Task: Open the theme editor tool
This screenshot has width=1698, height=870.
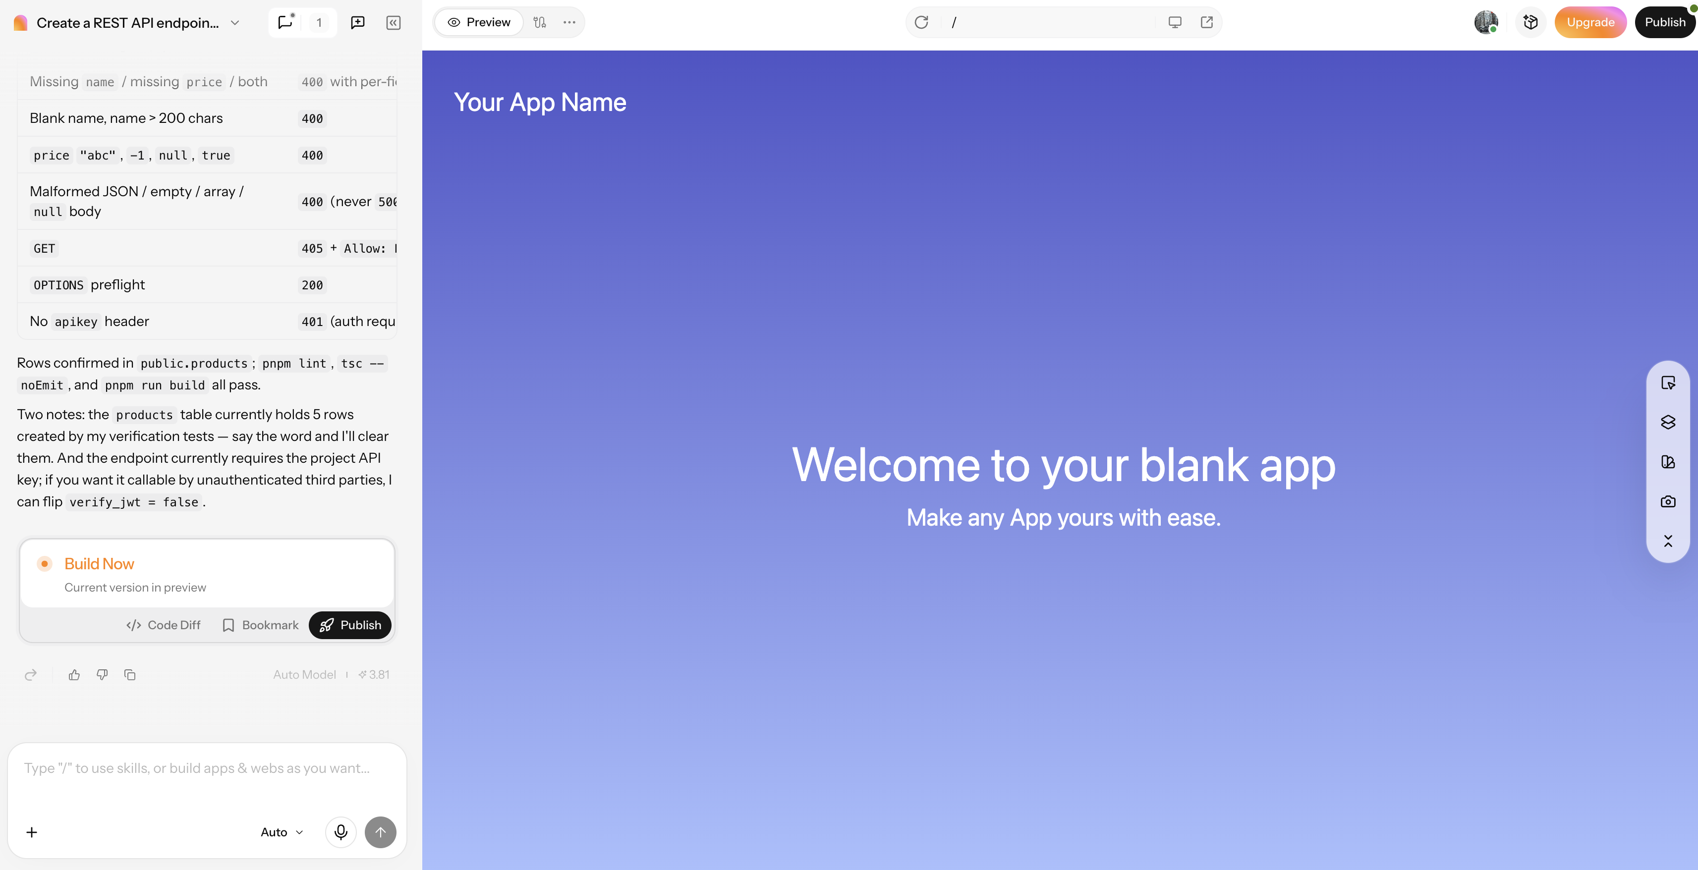Action: coord(1668,462)
